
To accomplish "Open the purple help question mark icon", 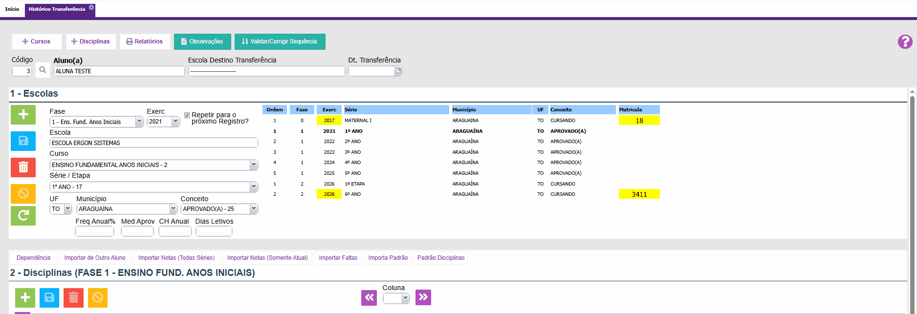I will coord(905,42).
